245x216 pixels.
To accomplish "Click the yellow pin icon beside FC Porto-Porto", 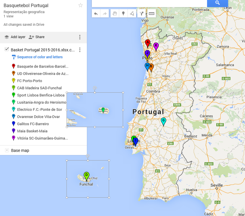I will [x=13, y=81].
